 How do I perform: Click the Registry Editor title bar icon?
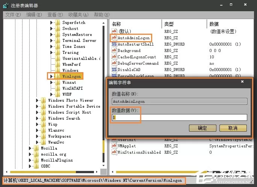6,6
